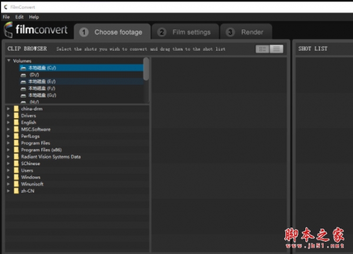Image resolution: width=353 pixels, height=254 pixels.
Task: Select the English folder name
Action: [x=28, y=122]
